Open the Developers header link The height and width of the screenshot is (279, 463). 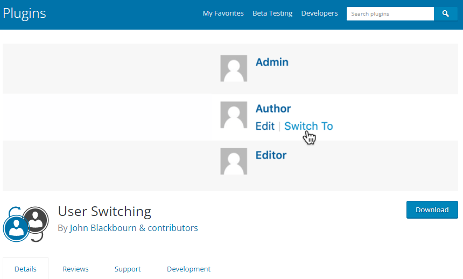coord(319,13)
